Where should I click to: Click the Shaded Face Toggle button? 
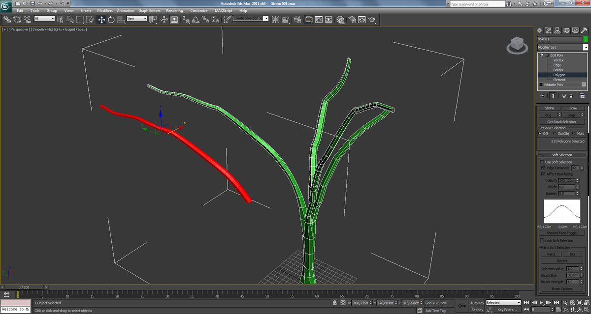pyautogui.click(x=561, y=233)
